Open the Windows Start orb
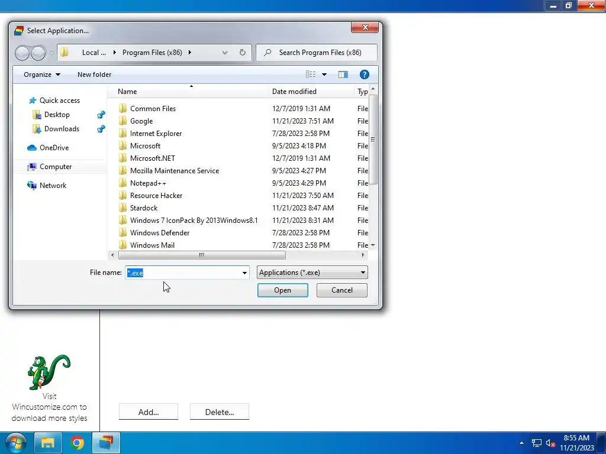Image resolution: width=606 pixels, height=454 pixels. pos(15,443)
